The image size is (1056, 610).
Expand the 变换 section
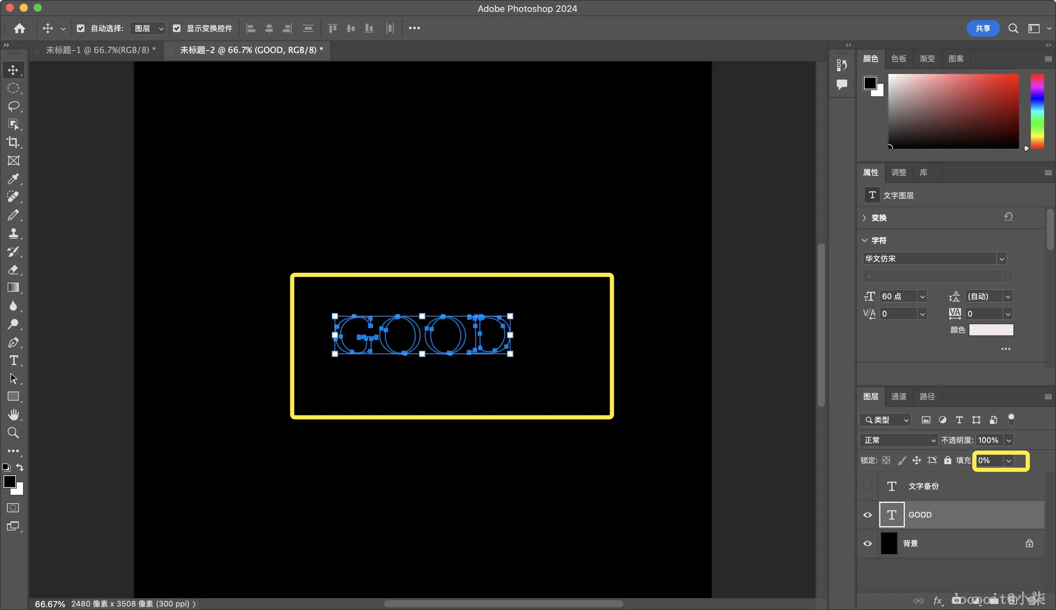(x=865, y=218)
